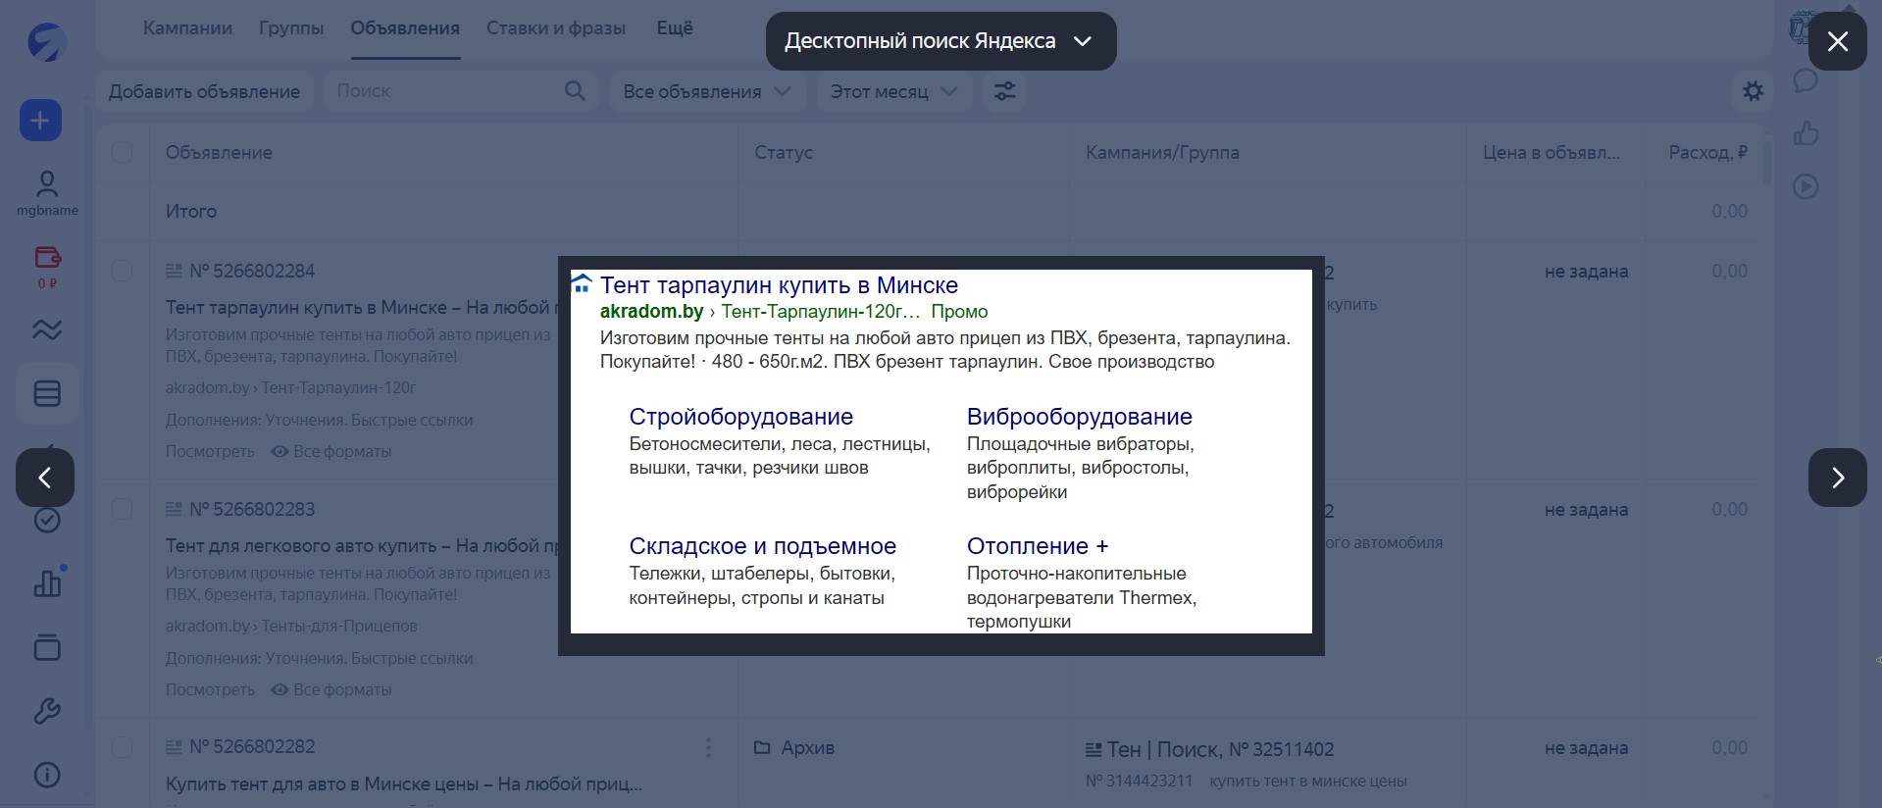Open the wrench tools icon
The height and width of the screenshot is (808, 1882).
[x=47, y=711]
